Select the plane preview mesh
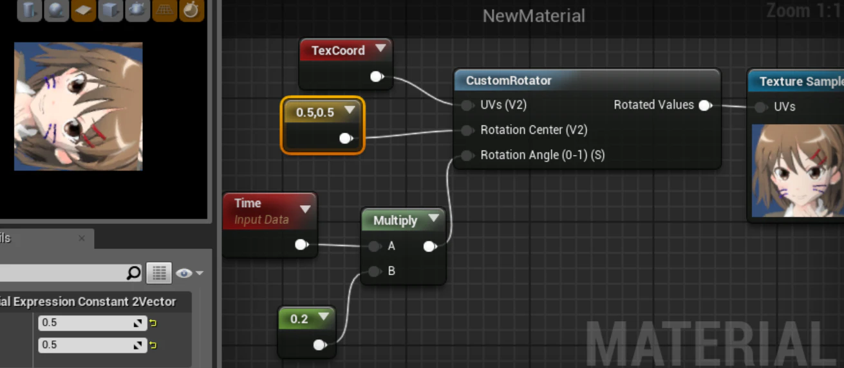Viewport: 844px width, 368px height. tap(84, 10)
